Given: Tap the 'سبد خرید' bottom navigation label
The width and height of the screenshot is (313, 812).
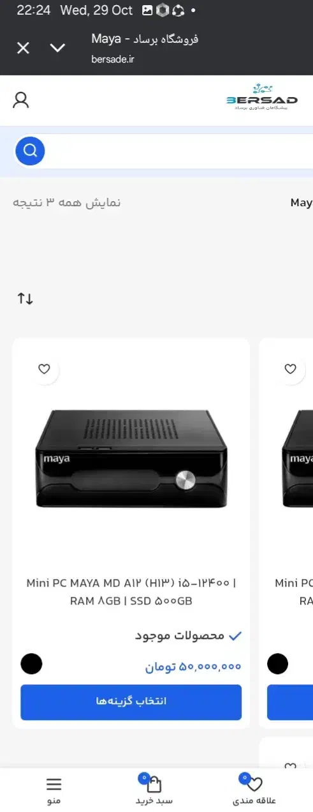Looking at the screenshot, I should [x=154, y=801].
